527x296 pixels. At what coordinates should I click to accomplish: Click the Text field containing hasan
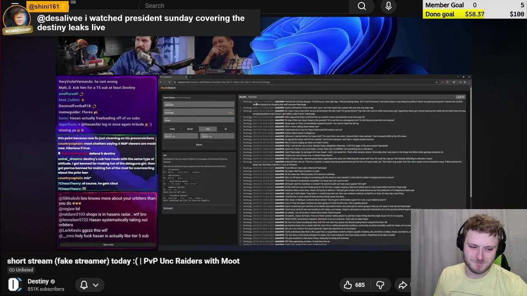click(199, 120)
